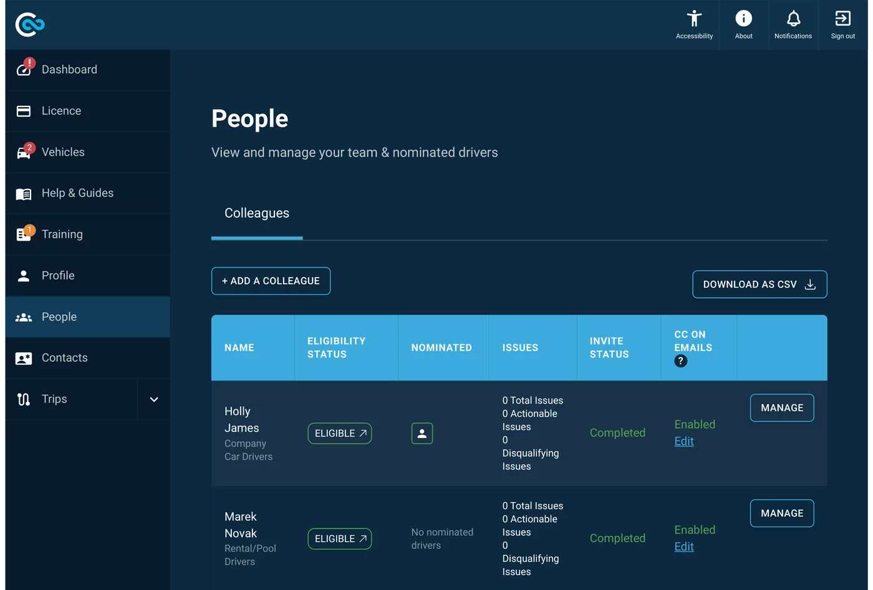The image size is (873, 590).
Task: Edit CC emails for Holly James
Action: (x=684, y=442)
